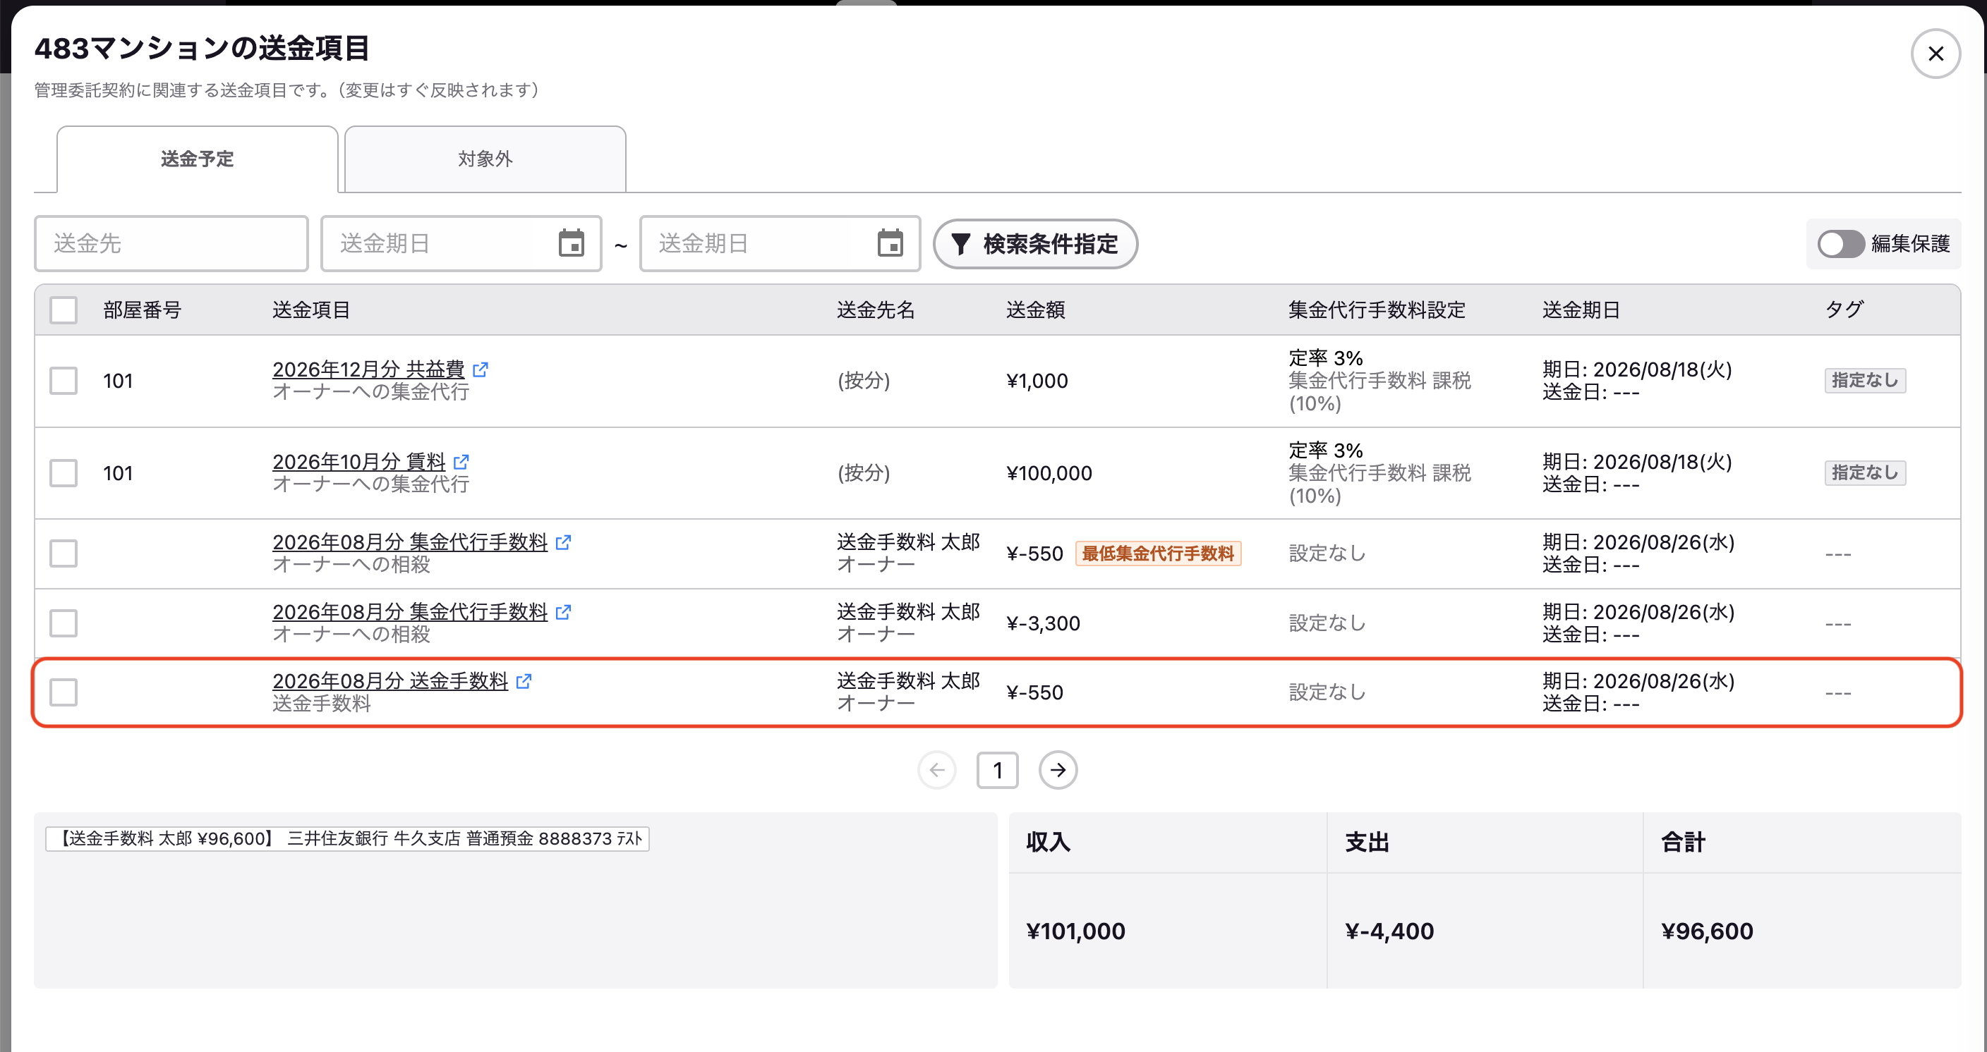This screenshot has height=1052, width=1987.
Task: Click the 設定なし cell in the 送金手数料 row
Action: pos(1327,692)
